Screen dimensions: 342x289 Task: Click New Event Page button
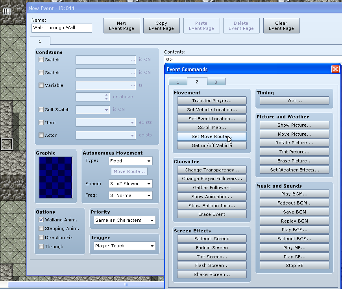pos(122,26)
